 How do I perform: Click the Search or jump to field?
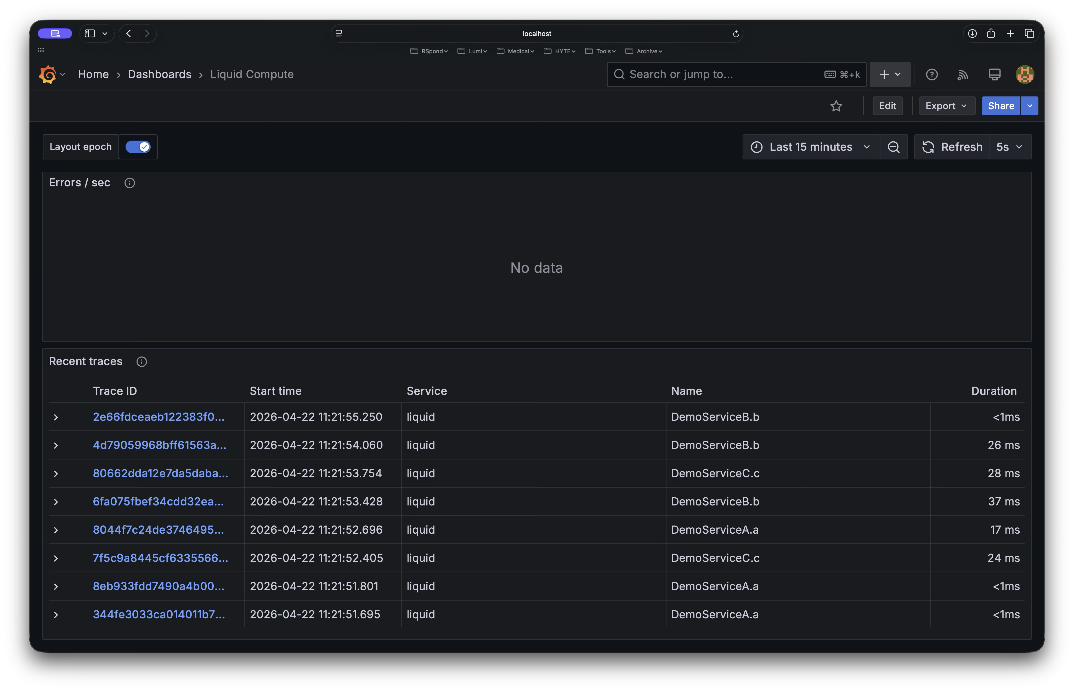tap(736, 74)
